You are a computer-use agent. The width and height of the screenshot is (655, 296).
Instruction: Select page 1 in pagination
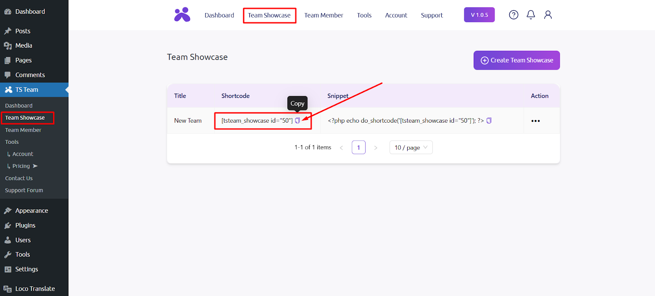tap(359, 148)
